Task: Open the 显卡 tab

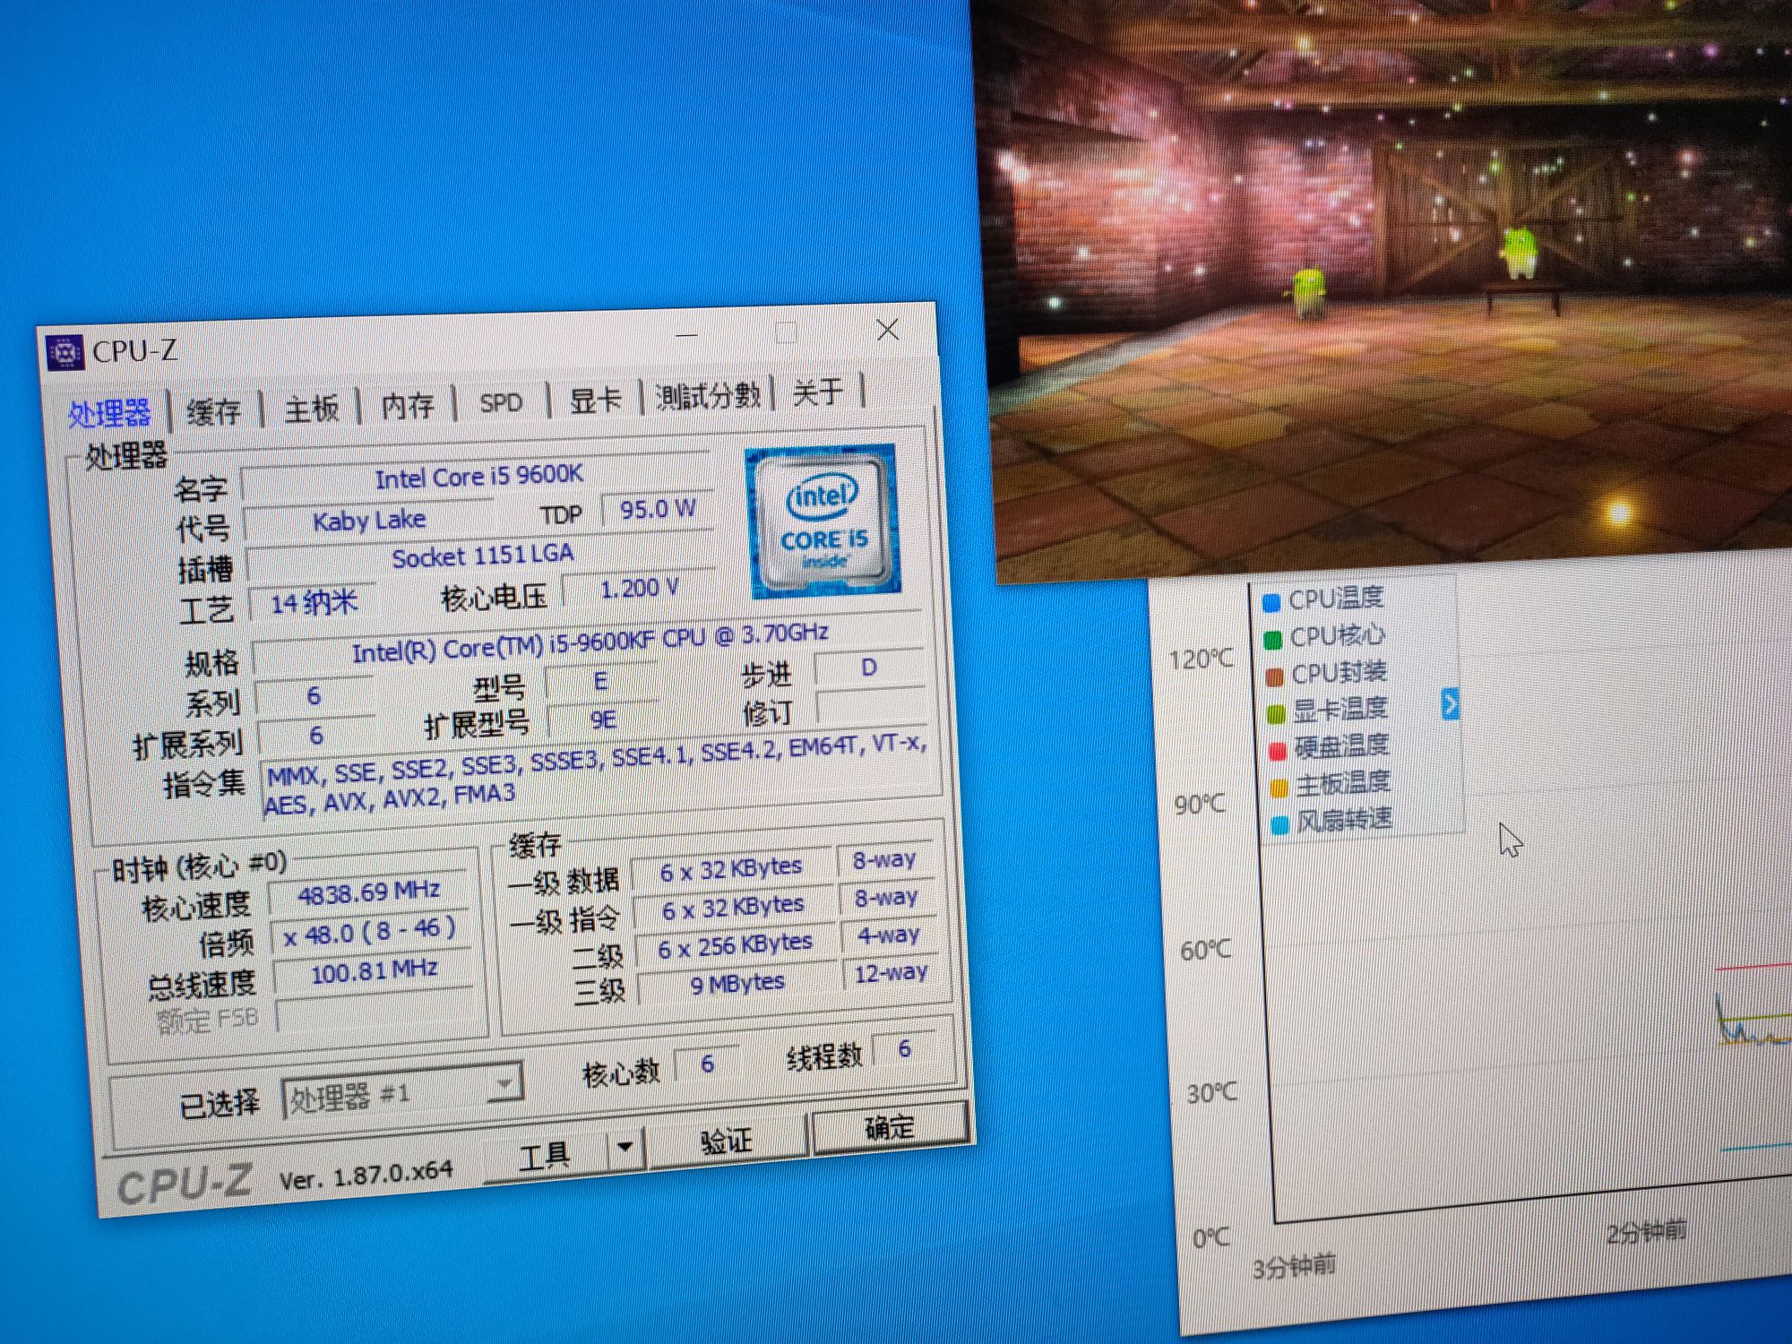Action: pos(595,401)
